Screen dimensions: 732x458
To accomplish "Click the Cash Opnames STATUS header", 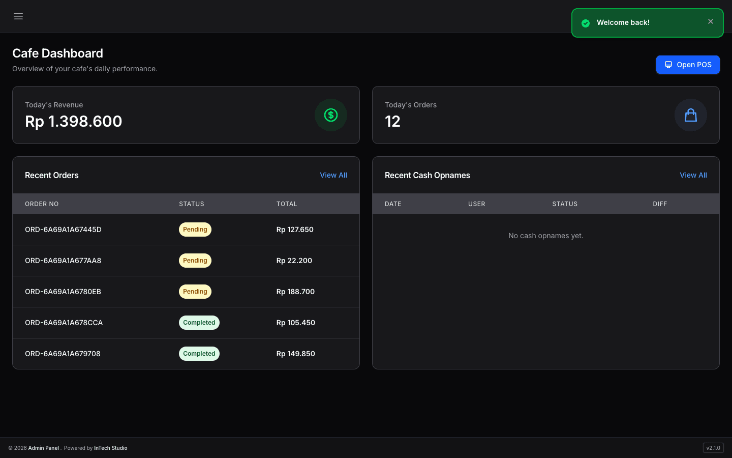I will coord(565,204).
